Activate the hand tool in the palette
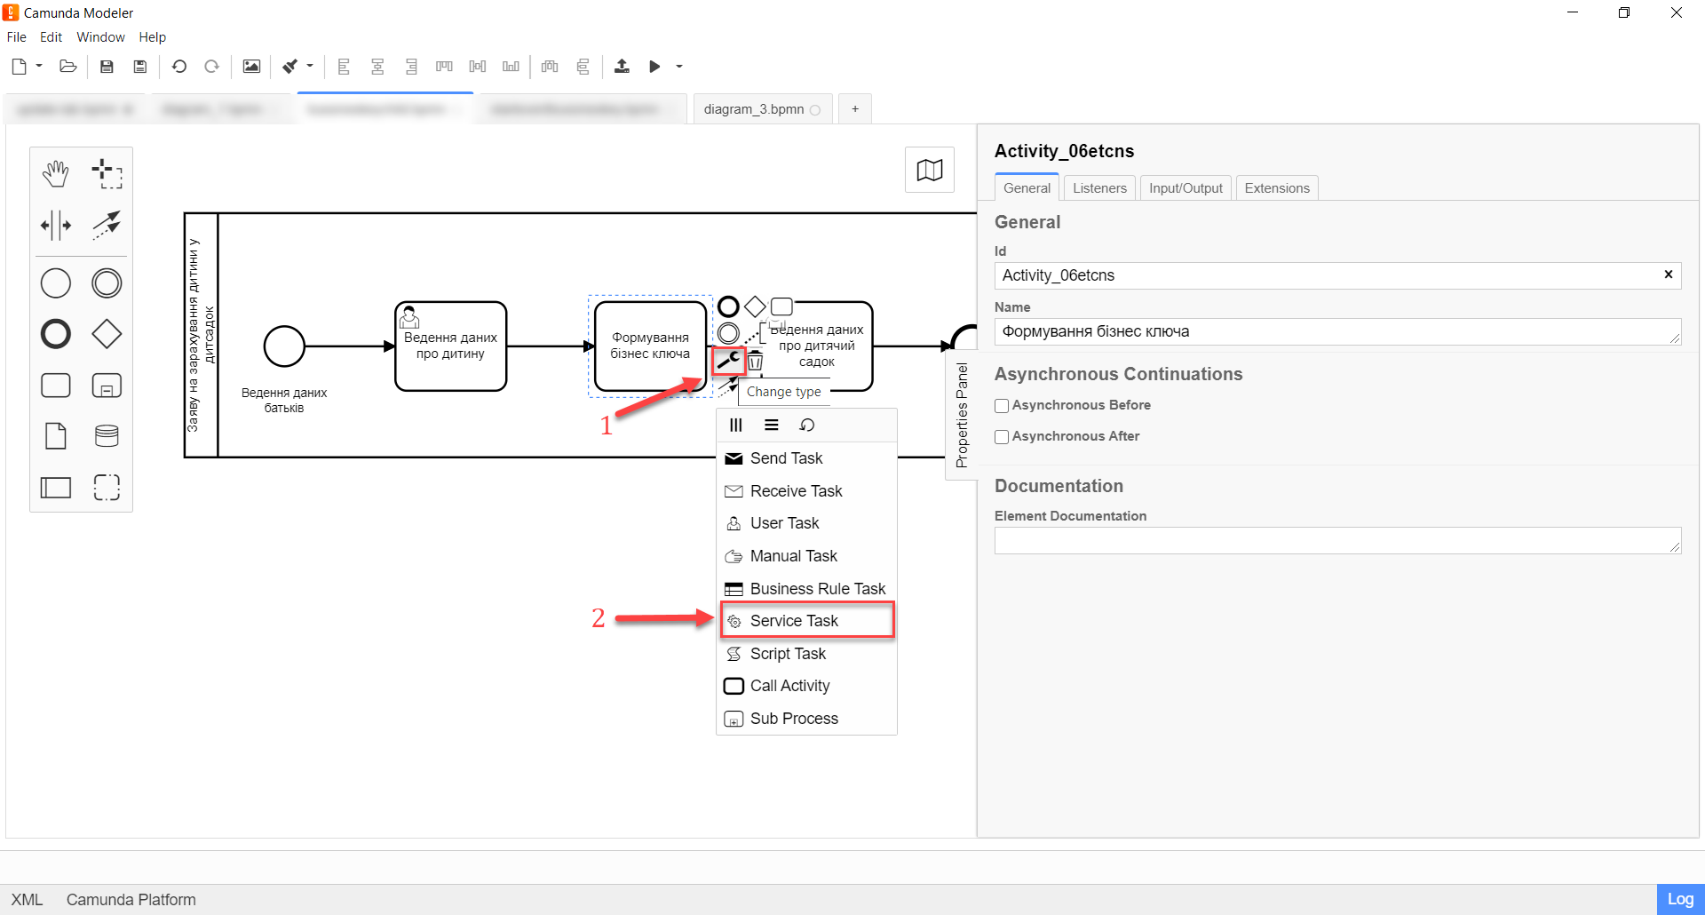Viewport: 1705px width, 915px height. tap(56, 173)
